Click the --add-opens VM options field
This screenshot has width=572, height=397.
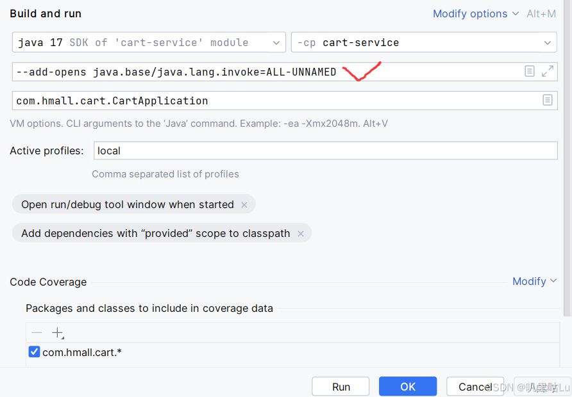[x=257, y=71]
